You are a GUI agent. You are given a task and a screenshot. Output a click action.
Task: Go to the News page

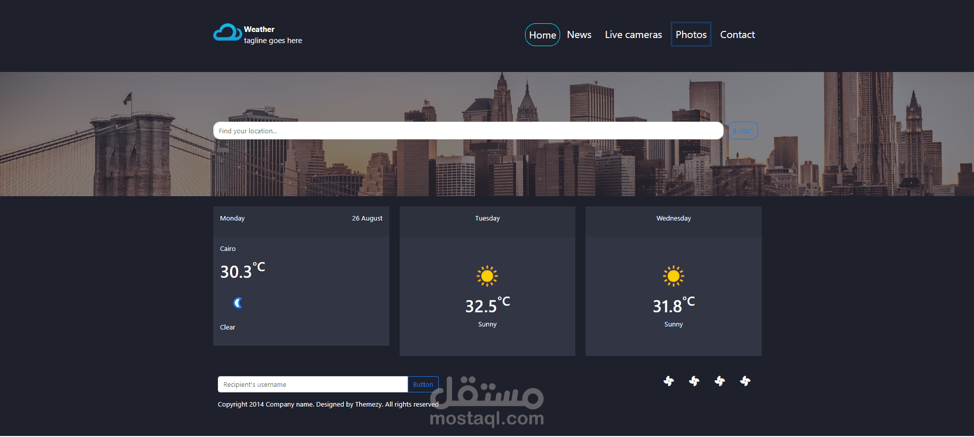pyautogui.click(x=579, y=34)
